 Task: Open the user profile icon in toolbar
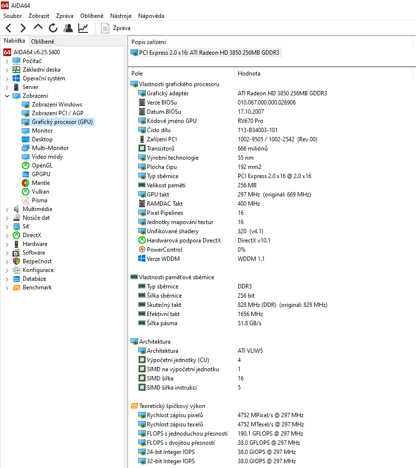[x=68, y=28]
